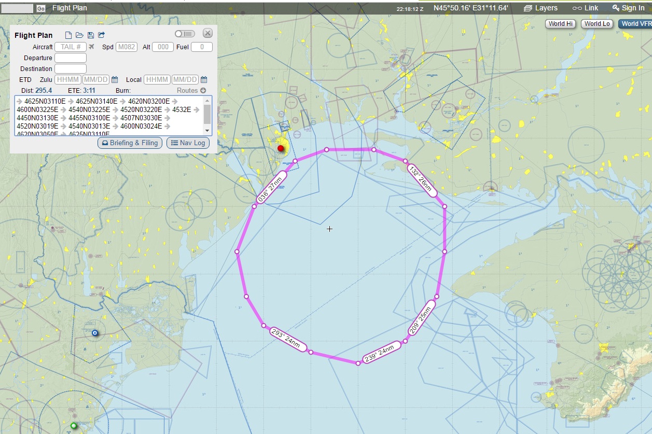Save the current flight plan

[x=91, y=35]
